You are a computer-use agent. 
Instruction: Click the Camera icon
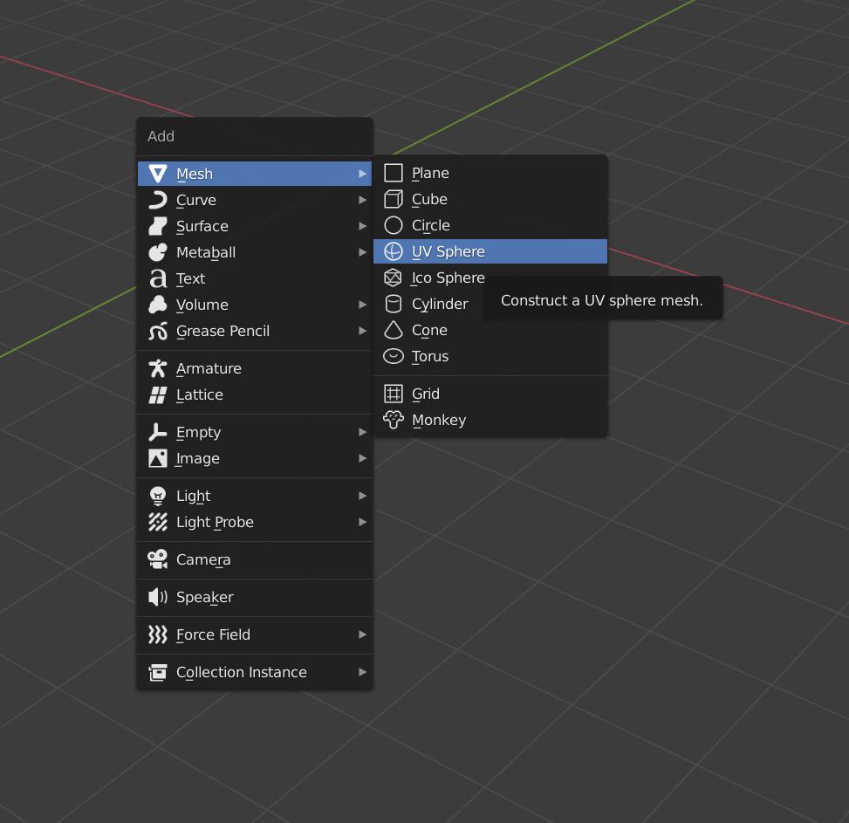(158, 559)
